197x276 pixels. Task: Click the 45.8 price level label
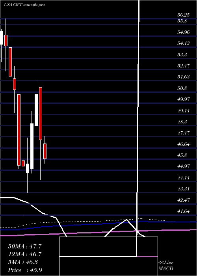click(182, 155)
